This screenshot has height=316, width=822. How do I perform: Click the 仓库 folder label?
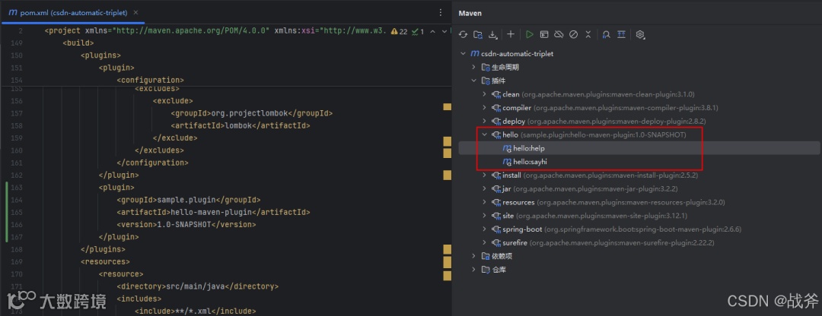coord(499,270)
